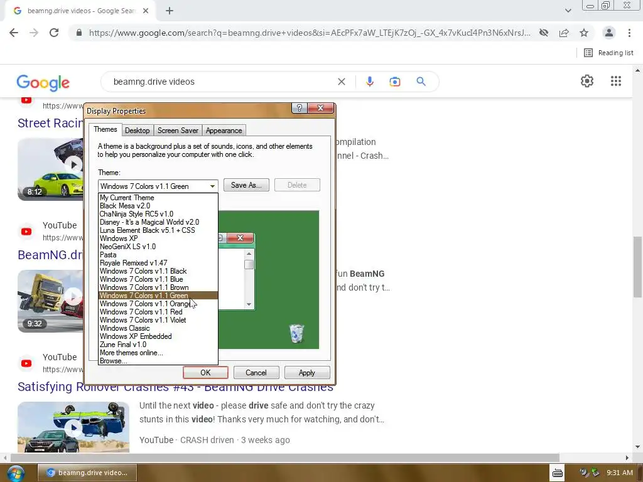The image size is (643, 482).
Task: Pick Luna Element Black v5.1 + CSS
Action: (x=158, y=230)
